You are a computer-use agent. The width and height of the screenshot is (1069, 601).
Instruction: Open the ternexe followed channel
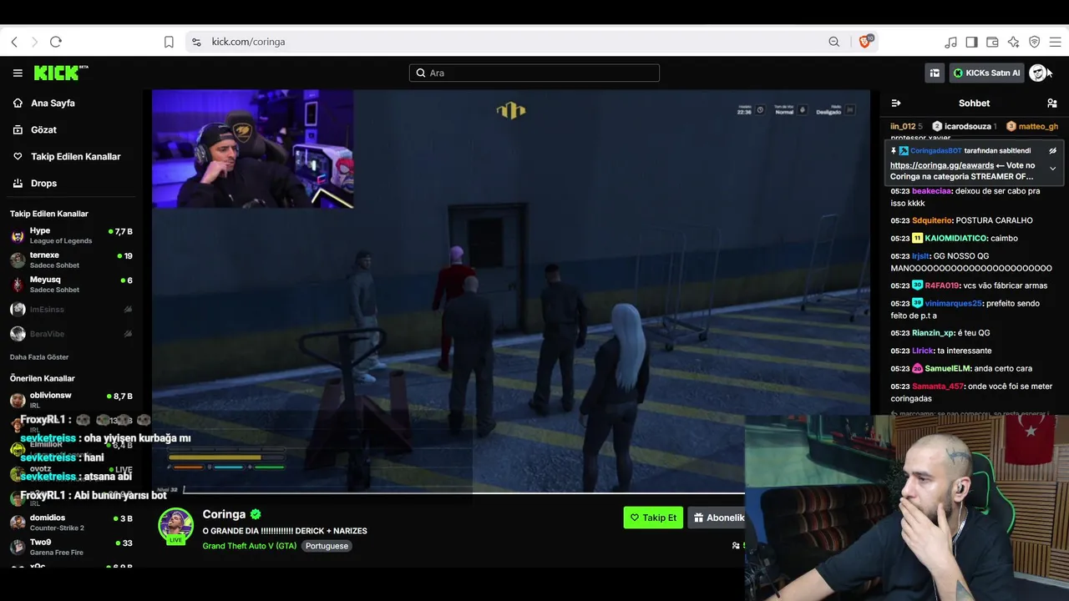click(x=72, y=260)
